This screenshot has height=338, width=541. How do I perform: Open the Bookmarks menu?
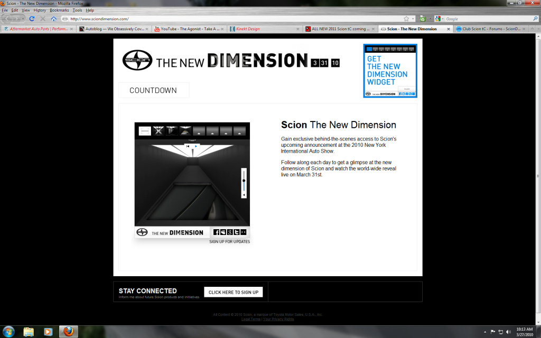pos(59,11)
